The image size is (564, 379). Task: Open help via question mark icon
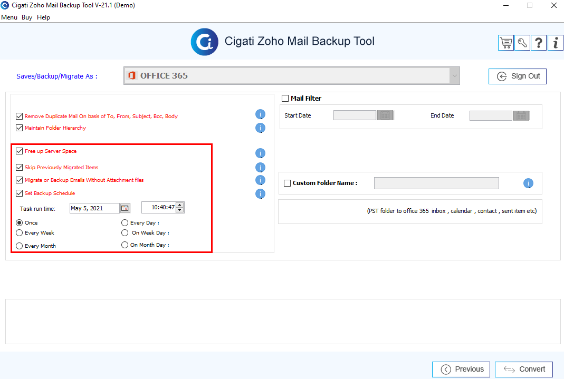[x=539, y=43]
